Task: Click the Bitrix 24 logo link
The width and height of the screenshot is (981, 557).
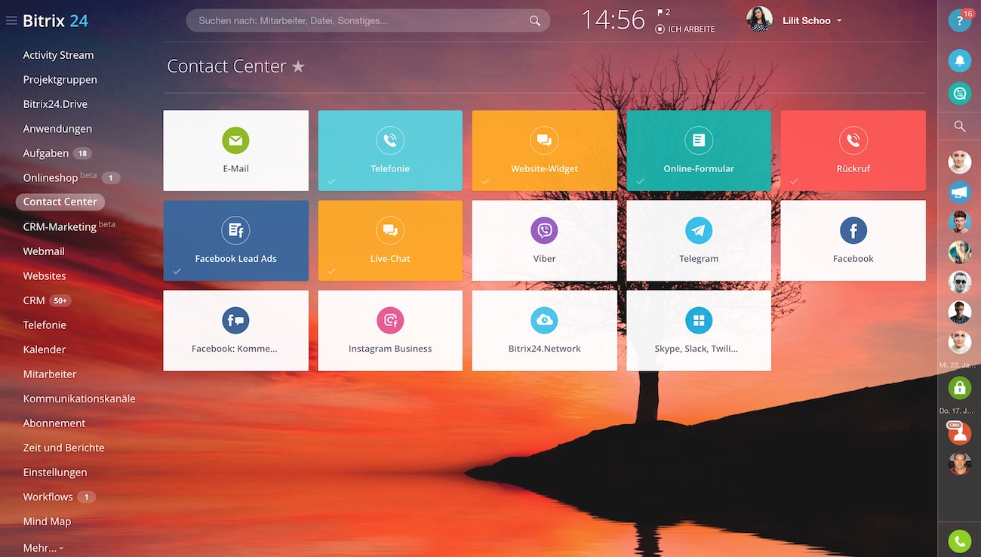Action: coord(56,21)
